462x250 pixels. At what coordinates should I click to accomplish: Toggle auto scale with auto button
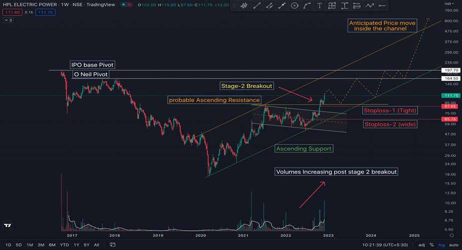pos(454,244)
